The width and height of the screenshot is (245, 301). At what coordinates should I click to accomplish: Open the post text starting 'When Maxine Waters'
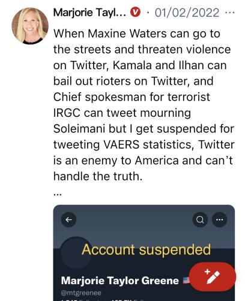tap(144, 105)
